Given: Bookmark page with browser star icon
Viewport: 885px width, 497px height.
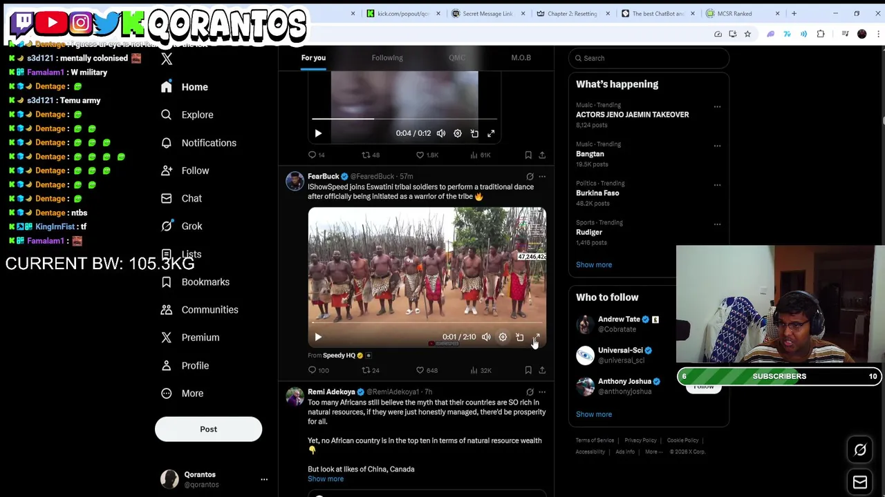Looking at the screenshot, I should click(x=747, y=34).
